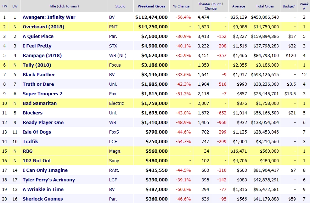Open the Truth or Dare title link
This screenshot has height=203, width=310.
click(x=38, y=84)
